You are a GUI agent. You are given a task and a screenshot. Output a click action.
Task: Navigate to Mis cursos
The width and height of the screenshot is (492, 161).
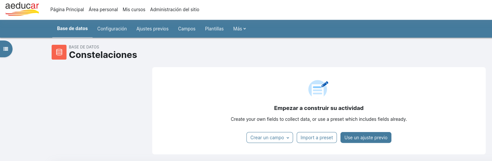(x=134, y=10)
